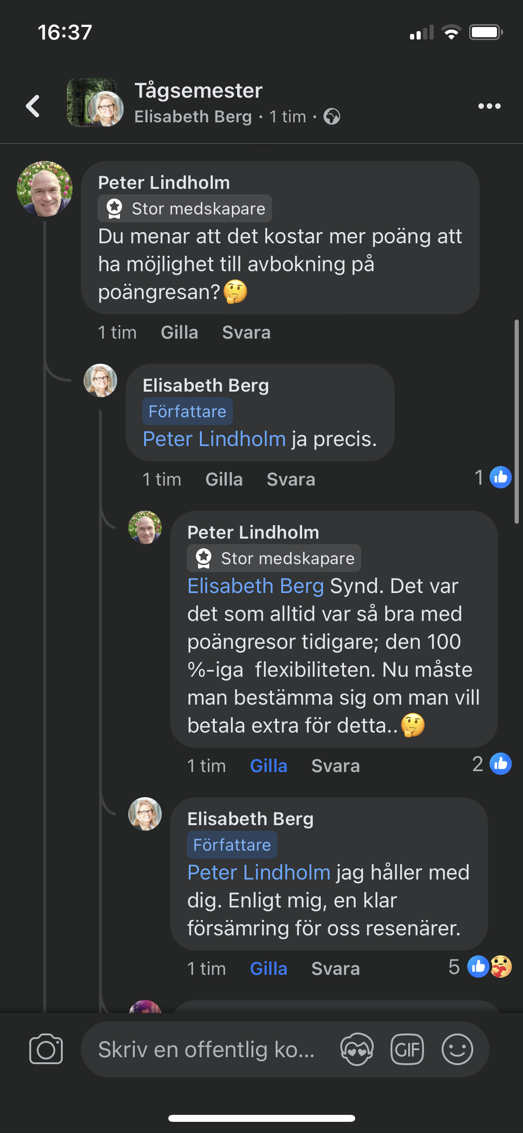This screenshot has width=523, height=1133.
Task: Toggle Gilla on Peter's 'Synd' reply
Action: pos(269,766)
